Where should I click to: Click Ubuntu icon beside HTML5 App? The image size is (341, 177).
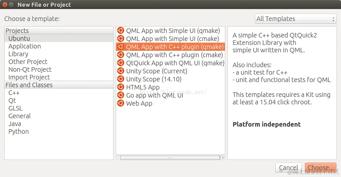click(121, 87)
